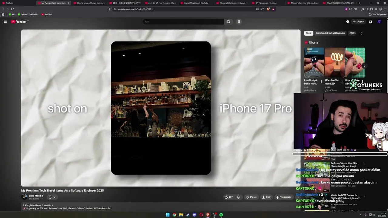Image resolution: width=388 pixels, height=218 pixels.
Task: Close the 'My Premium Tech Travel Items' tab
Action: point(69,3)
